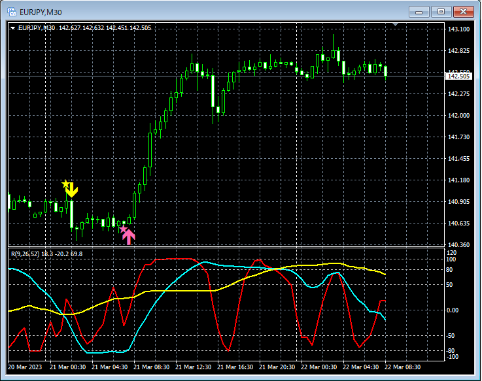Click the indicator scale value -100
This screenshot has height=381, width=482.
(x=452, y=357)
